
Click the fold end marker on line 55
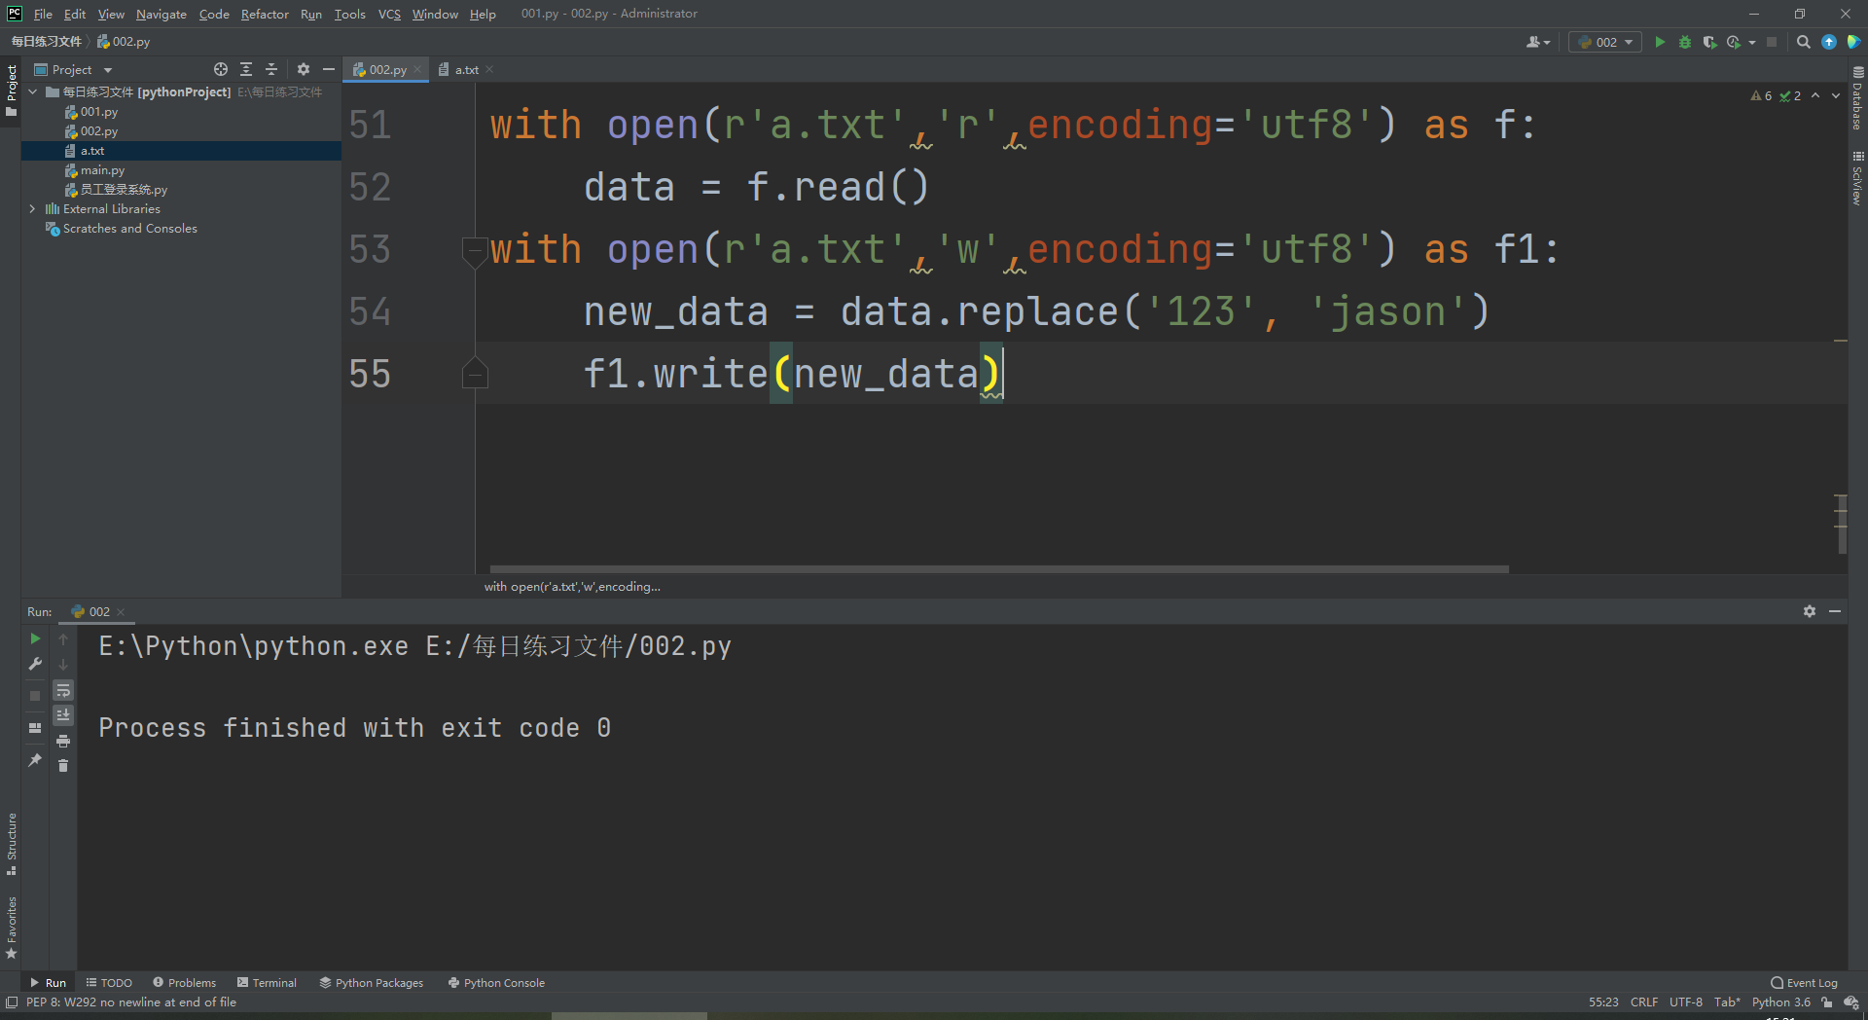pos(475,374)
